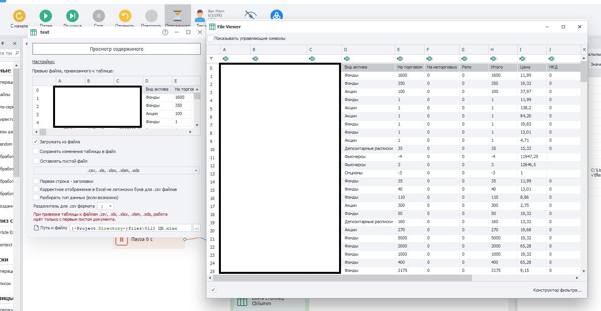Click the crossed-out eye icon in toolbar
The width and height of the screenshot is (601, 311).
pos(251,15)
